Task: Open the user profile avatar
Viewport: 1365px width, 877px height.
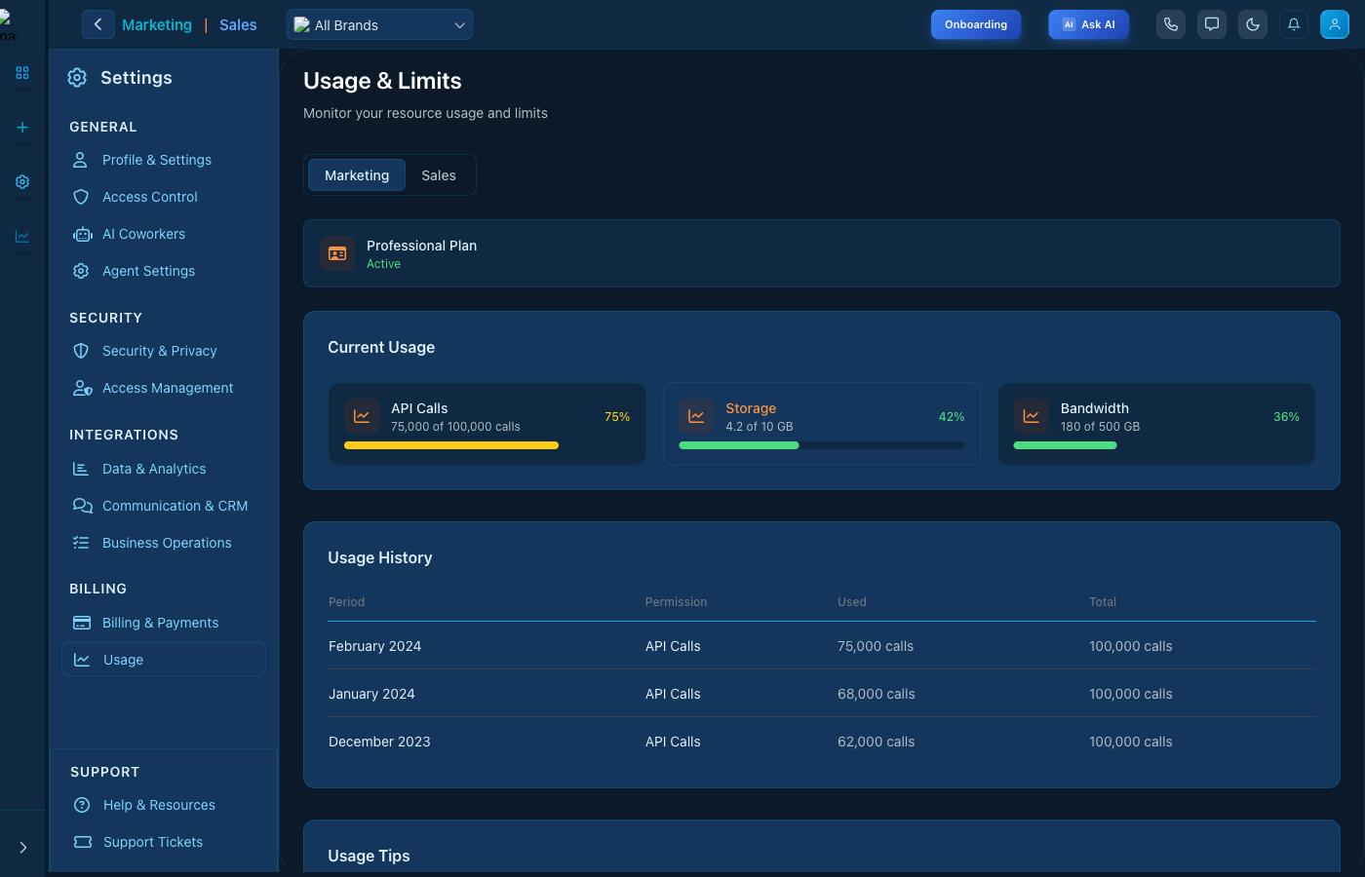Action: point(1335,24)
